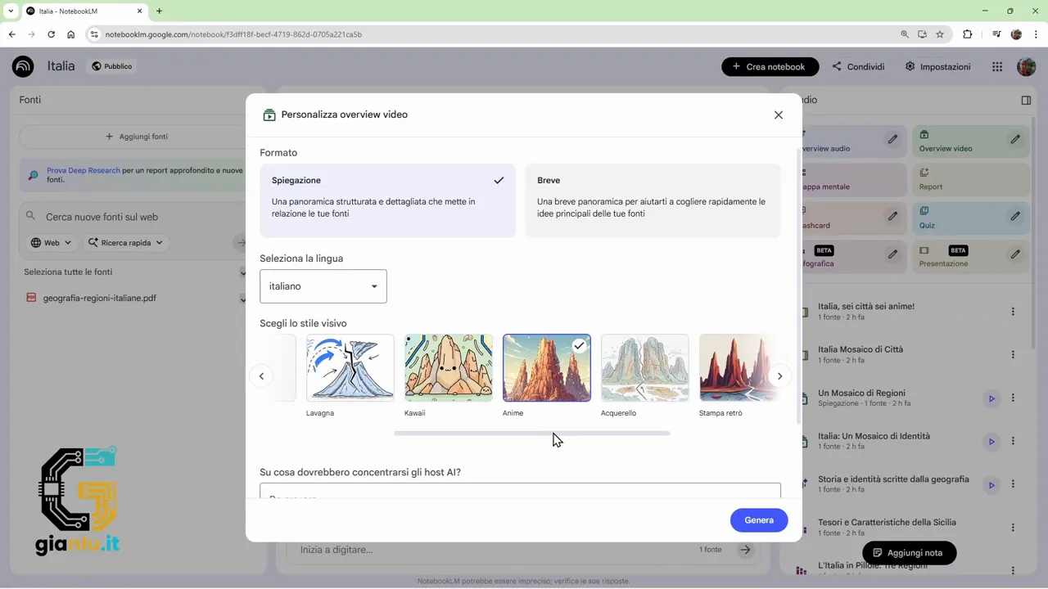Open the Prova Deep Research link
1048x589 pixels.
pyautogui.click(x=84, y=170)
